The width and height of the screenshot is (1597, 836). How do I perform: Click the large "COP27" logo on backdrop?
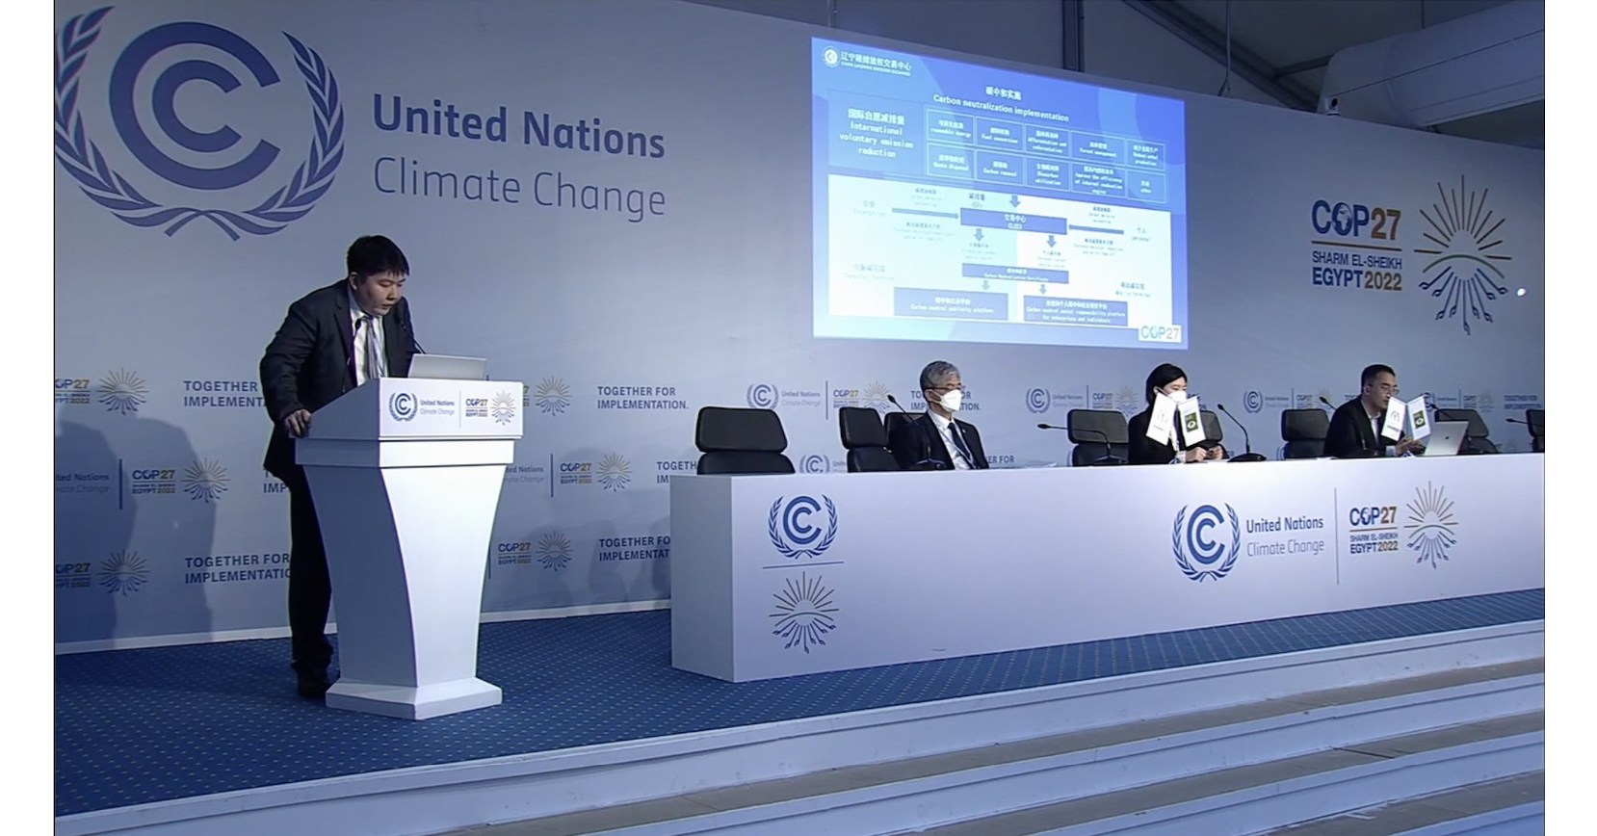point(1356,222)
